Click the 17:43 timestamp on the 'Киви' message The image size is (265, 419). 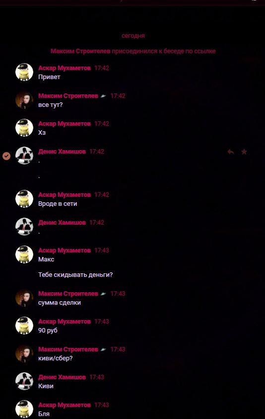(97, 377)
